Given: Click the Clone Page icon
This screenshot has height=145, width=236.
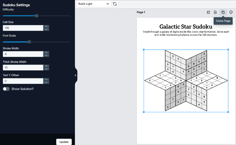Looking at the screenshot, I should tap(223, 12).
